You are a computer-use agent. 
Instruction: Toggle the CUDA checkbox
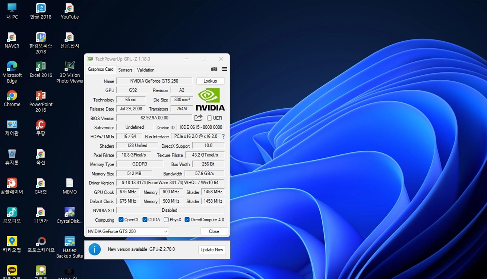coord(145,219)
